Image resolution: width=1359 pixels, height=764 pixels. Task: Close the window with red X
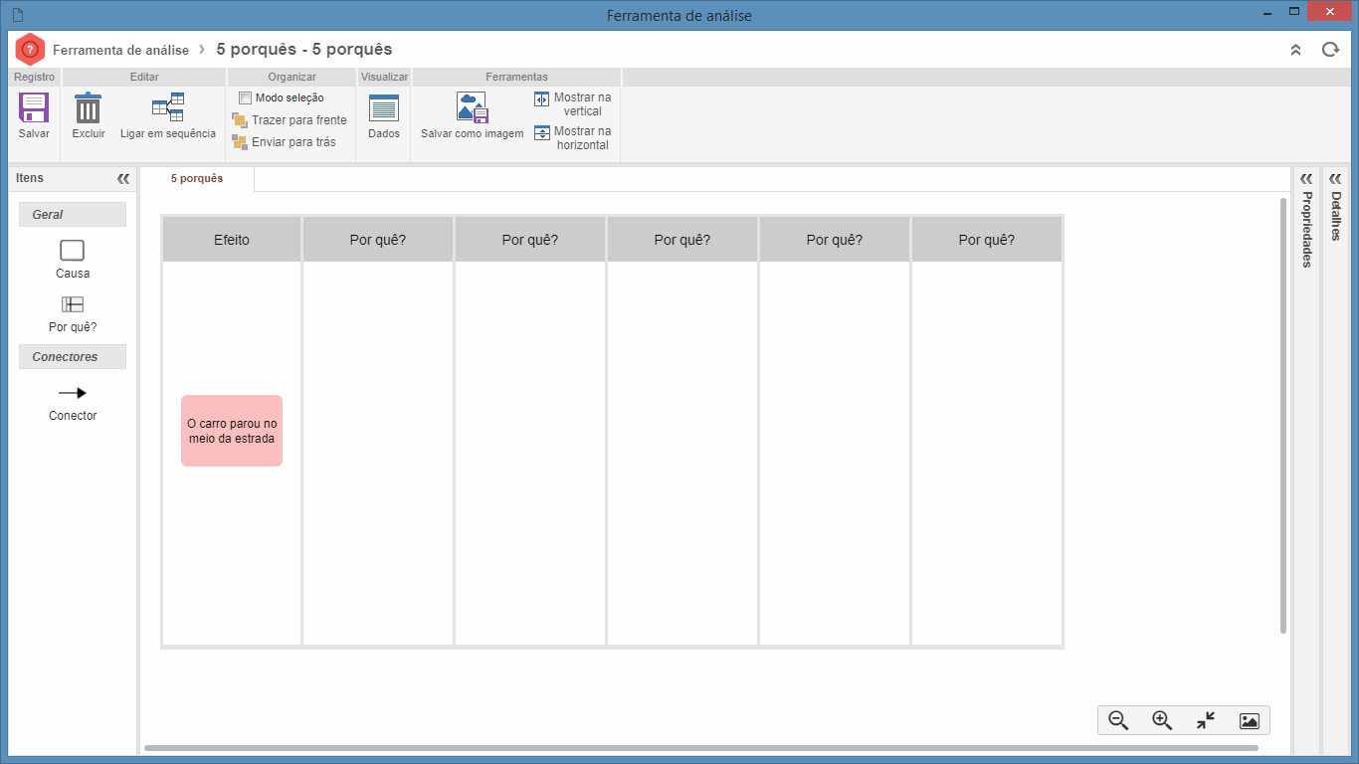point(1330,11)
